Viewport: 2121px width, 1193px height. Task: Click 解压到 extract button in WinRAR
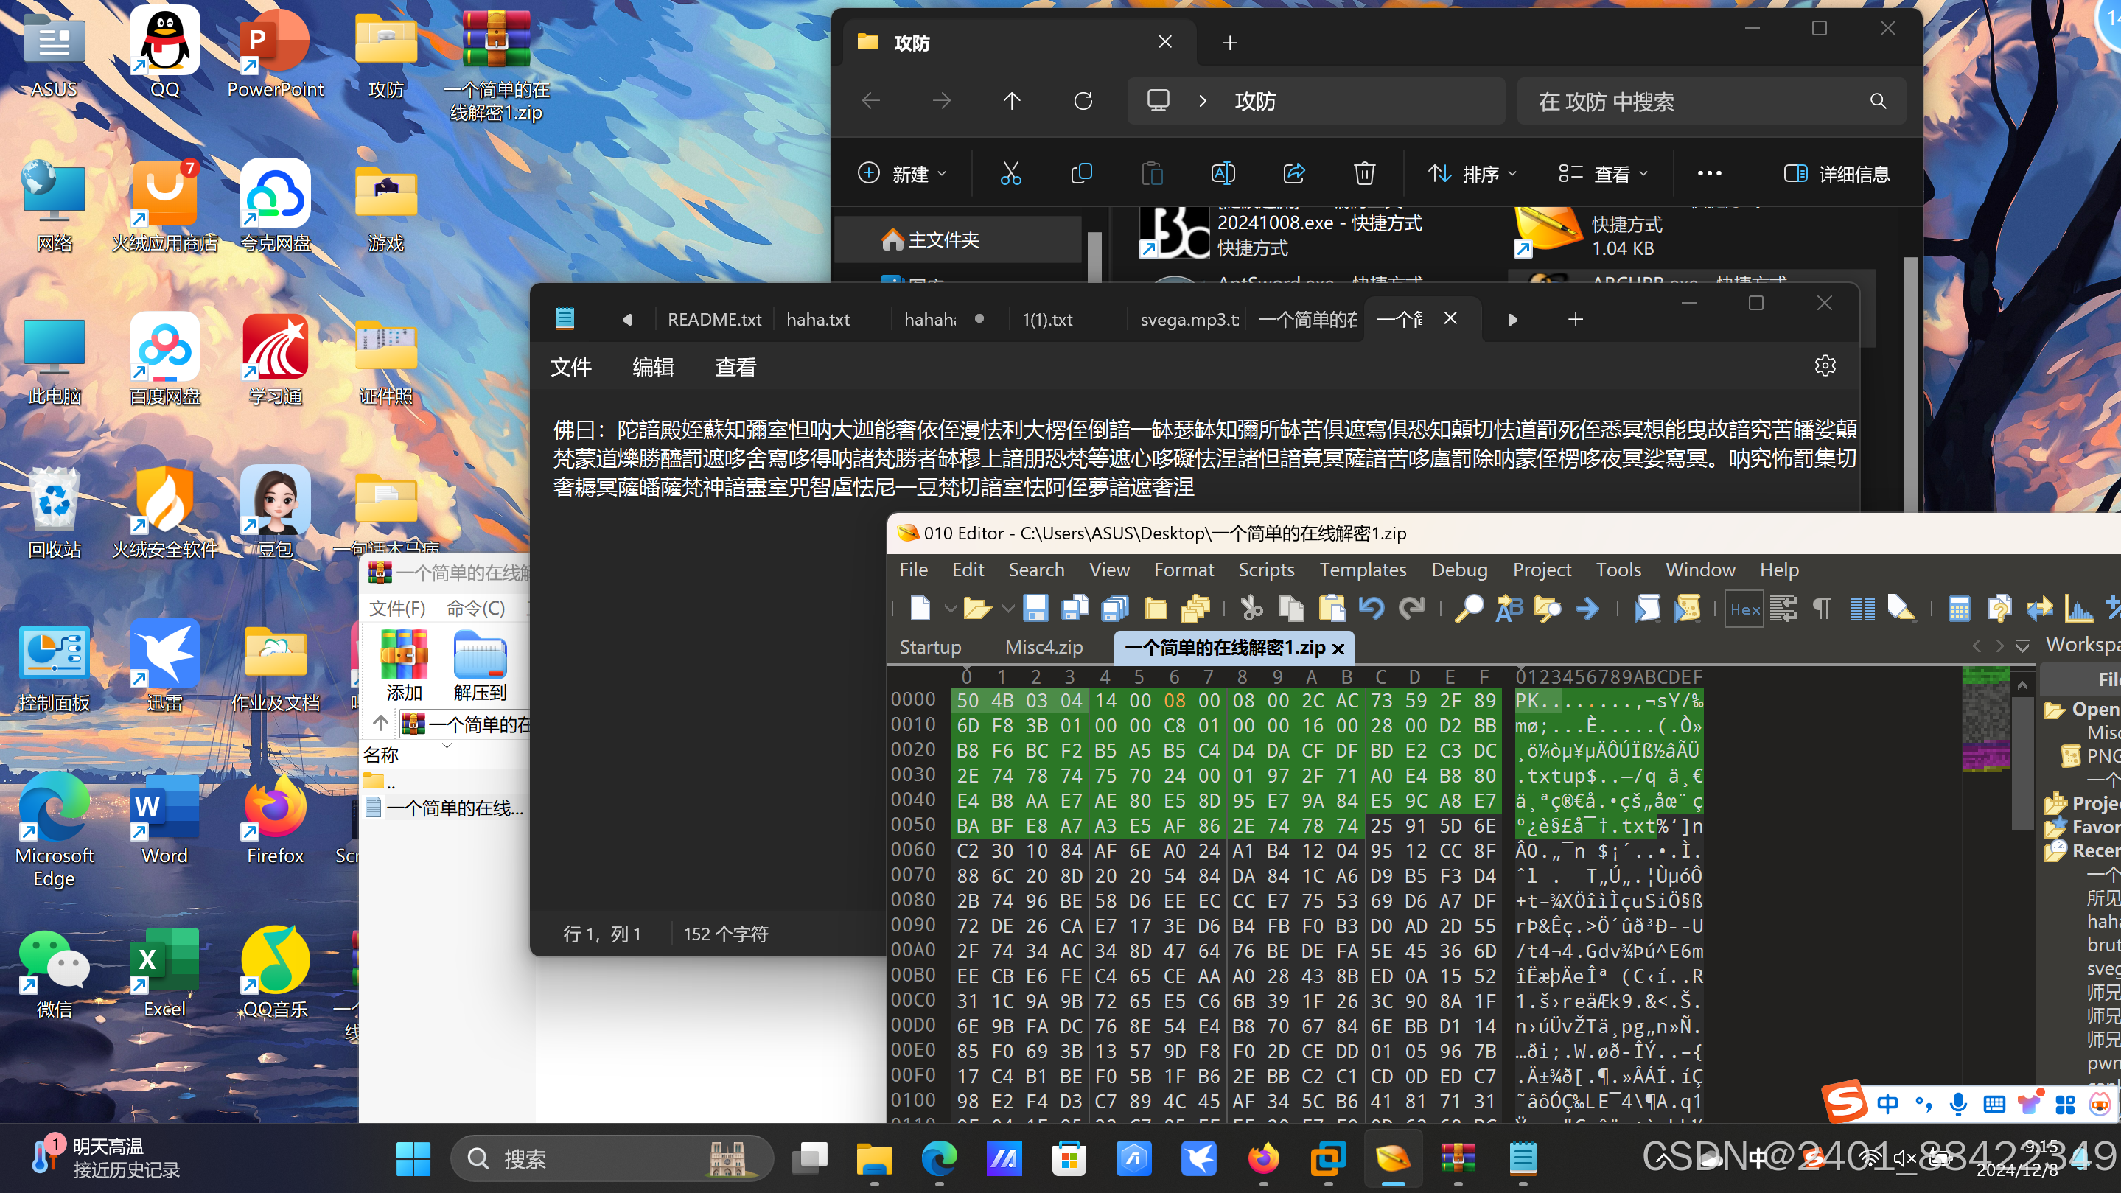coord(479,665)
